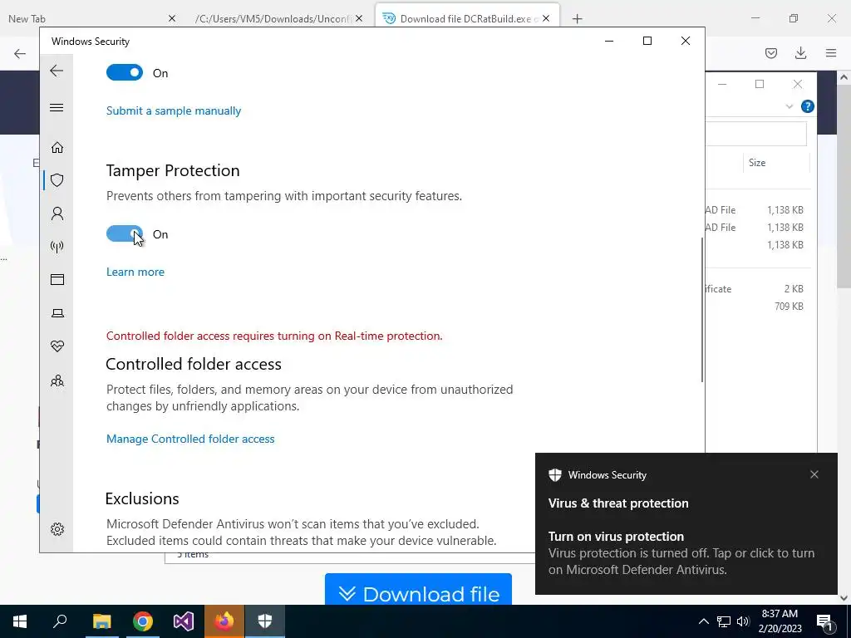Select Windows Security taskbar icon
This screenshot has width=851, height=638.
[x=265, y=621]
